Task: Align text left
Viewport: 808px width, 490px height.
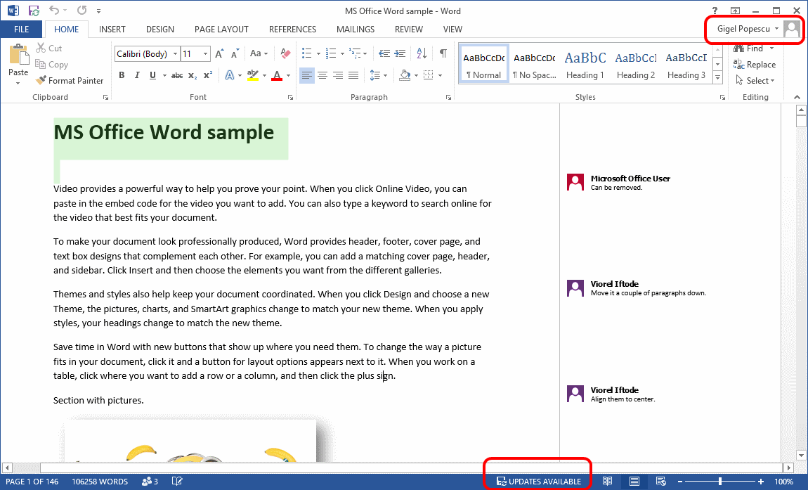Action: coord(306,75)
